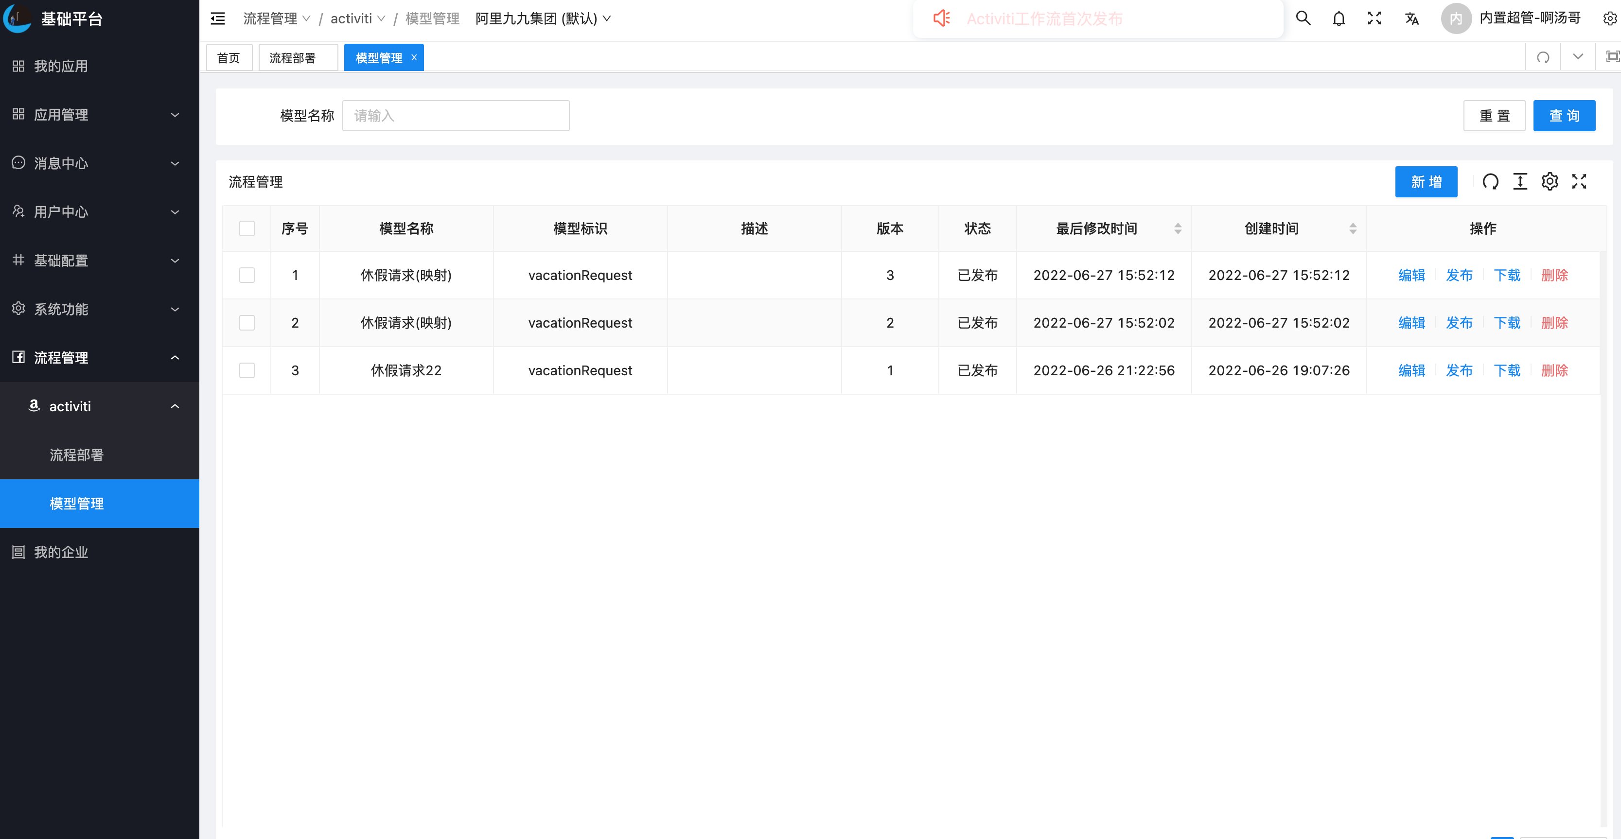
Task: Open notifications bell icon
Action: point(1339,18)
